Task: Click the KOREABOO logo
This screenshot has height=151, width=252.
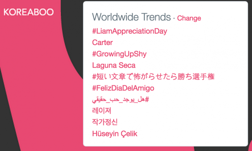Action: coord(29,12)
